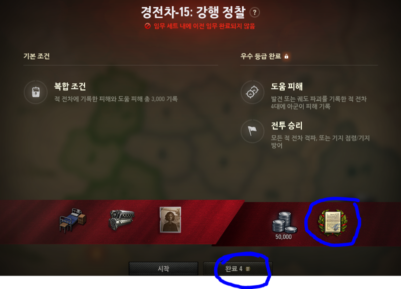Click the lock icon next to 우수 등급 완료
The height and width of the screenshot is (289, 401).
click(286, 56)
